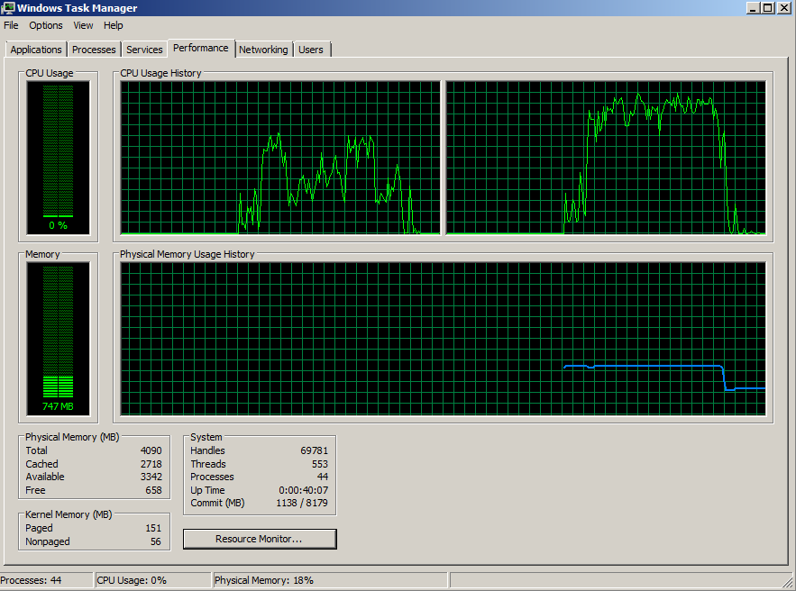Screen dimensions: 796x591
Task: Open the Help menu
Action: (x=114, y=25)
